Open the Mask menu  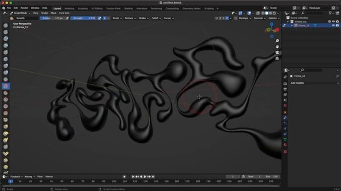(x=53, y=13)
